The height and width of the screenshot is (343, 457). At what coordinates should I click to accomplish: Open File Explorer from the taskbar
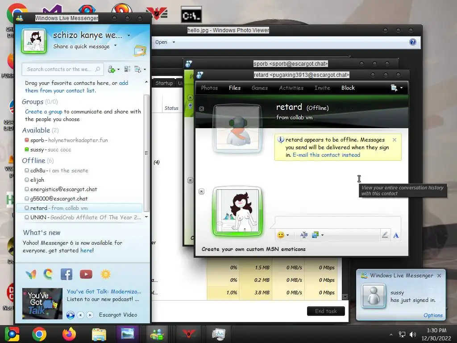click(x=99, y=334)
